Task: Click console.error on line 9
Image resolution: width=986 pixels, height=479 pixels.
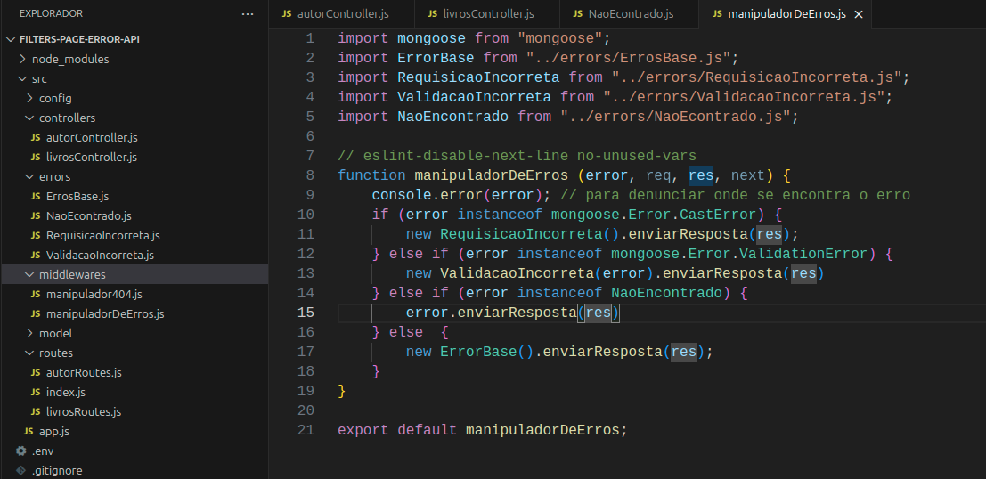Action: [x=427, y=195]
